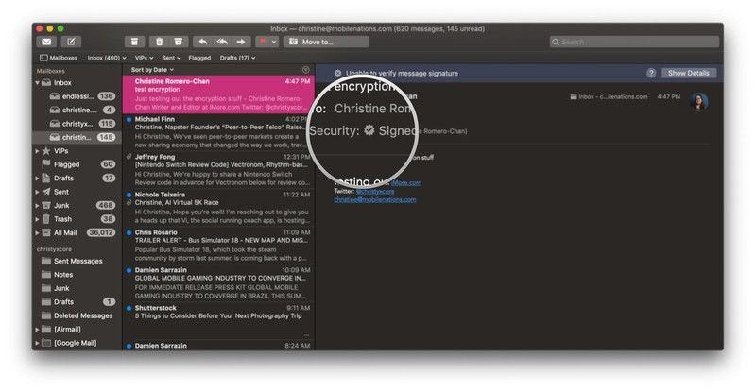Screen dimensions: 756x392
Task: Flag the message with red flag
Action: click(263, 42)
